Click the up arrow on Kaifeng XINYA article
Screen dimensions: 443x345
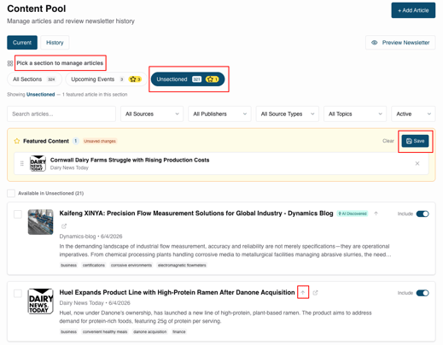pos(376,213)
